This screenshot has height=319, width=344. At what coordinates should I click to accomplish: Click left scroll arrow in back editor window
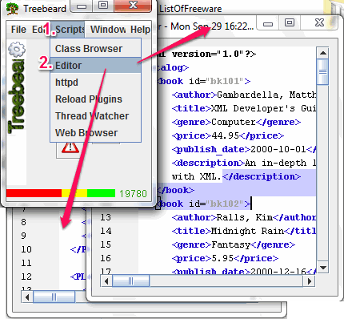27,297
